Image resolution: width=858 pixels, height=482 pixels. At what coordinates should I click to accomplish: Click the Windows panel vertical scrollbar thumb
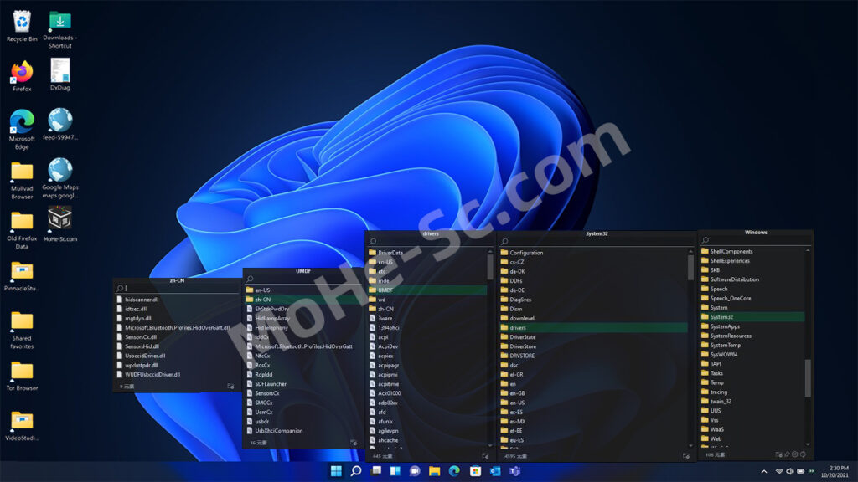pyautogui.click(x=808, y=378)
